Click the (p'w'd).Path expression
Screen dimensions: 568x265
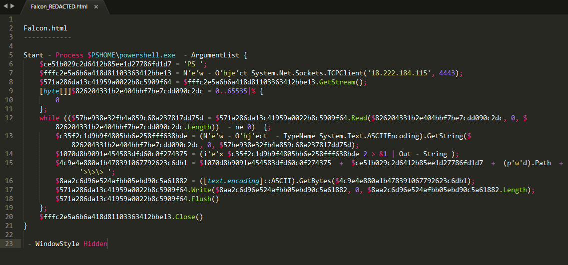click(x=527, y=163)
